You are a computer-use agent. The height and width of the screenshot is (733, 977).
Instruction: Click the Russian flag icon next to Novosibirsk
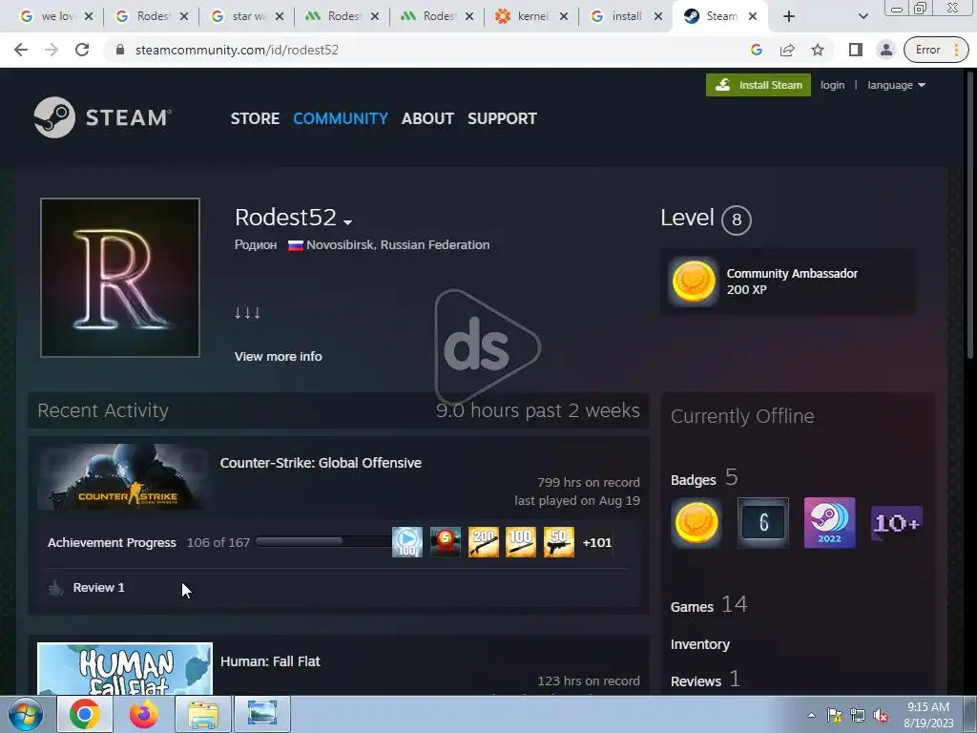pyautogui.click(x=296, y=245)
